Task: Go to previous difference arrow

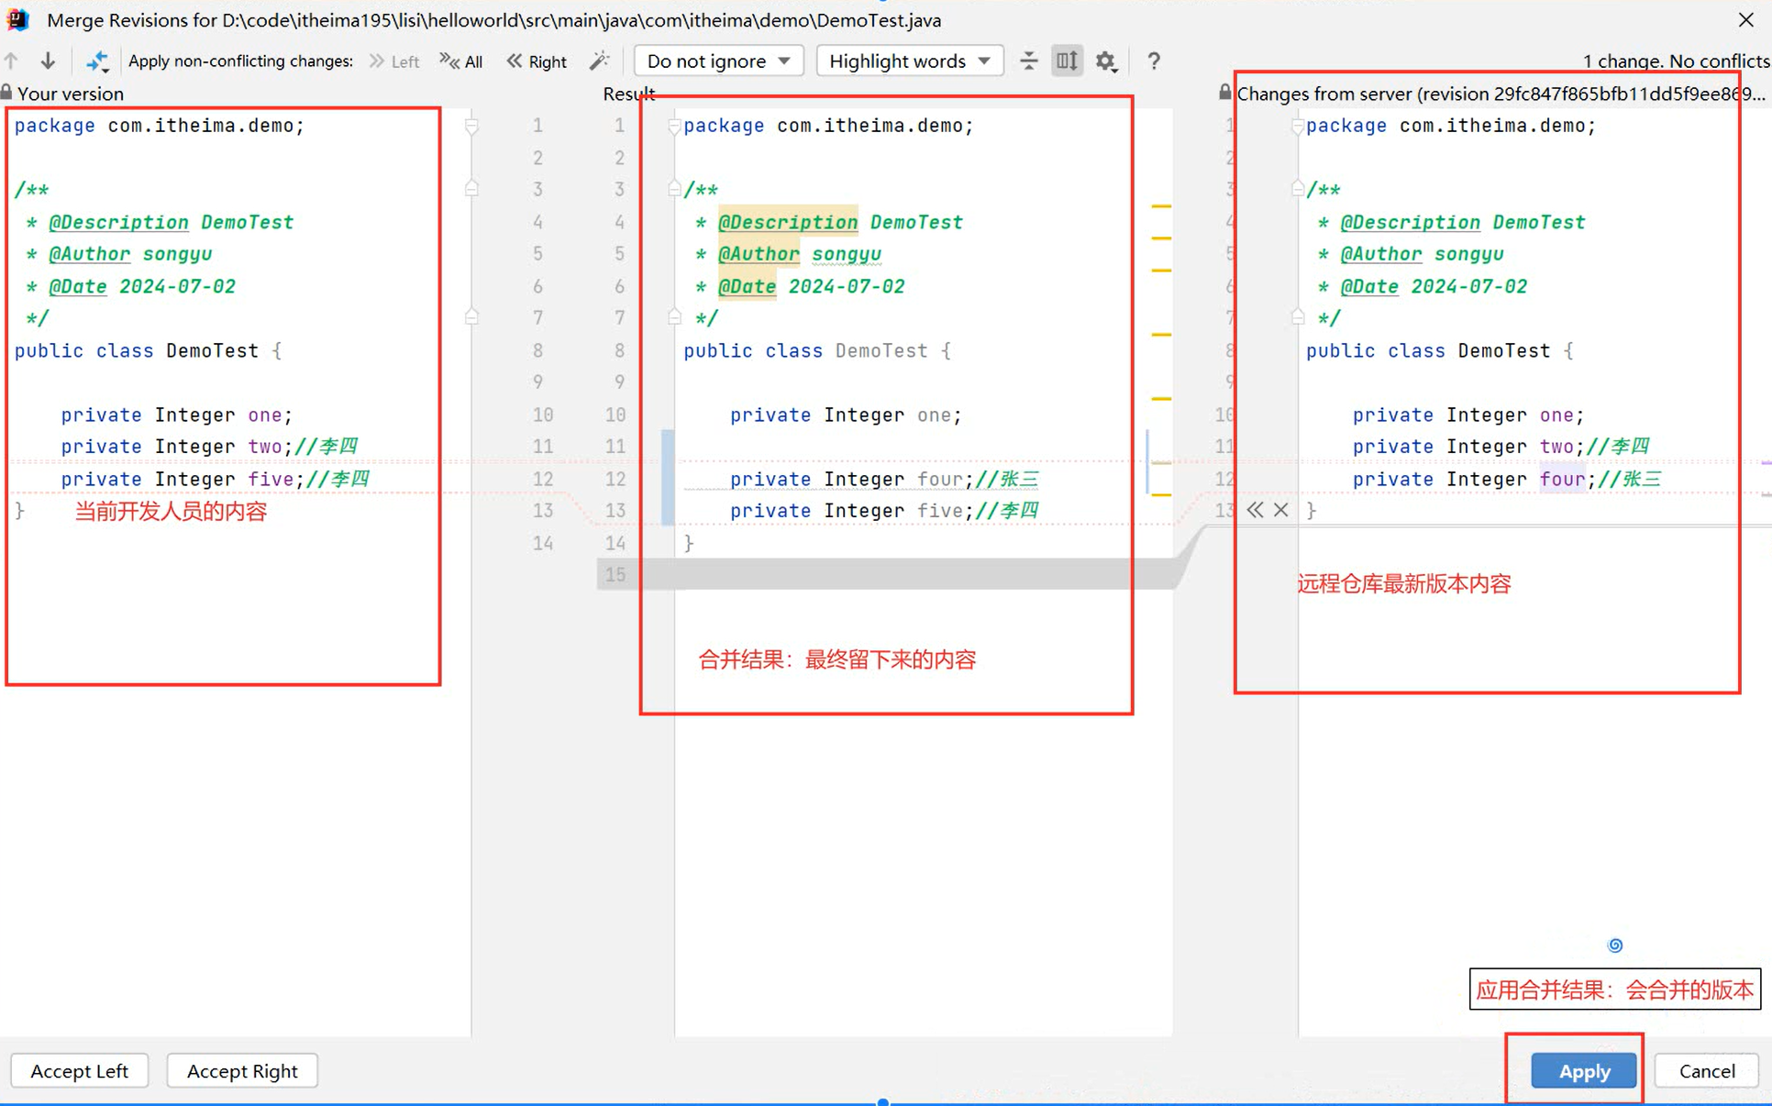Action: click(11, 61)
